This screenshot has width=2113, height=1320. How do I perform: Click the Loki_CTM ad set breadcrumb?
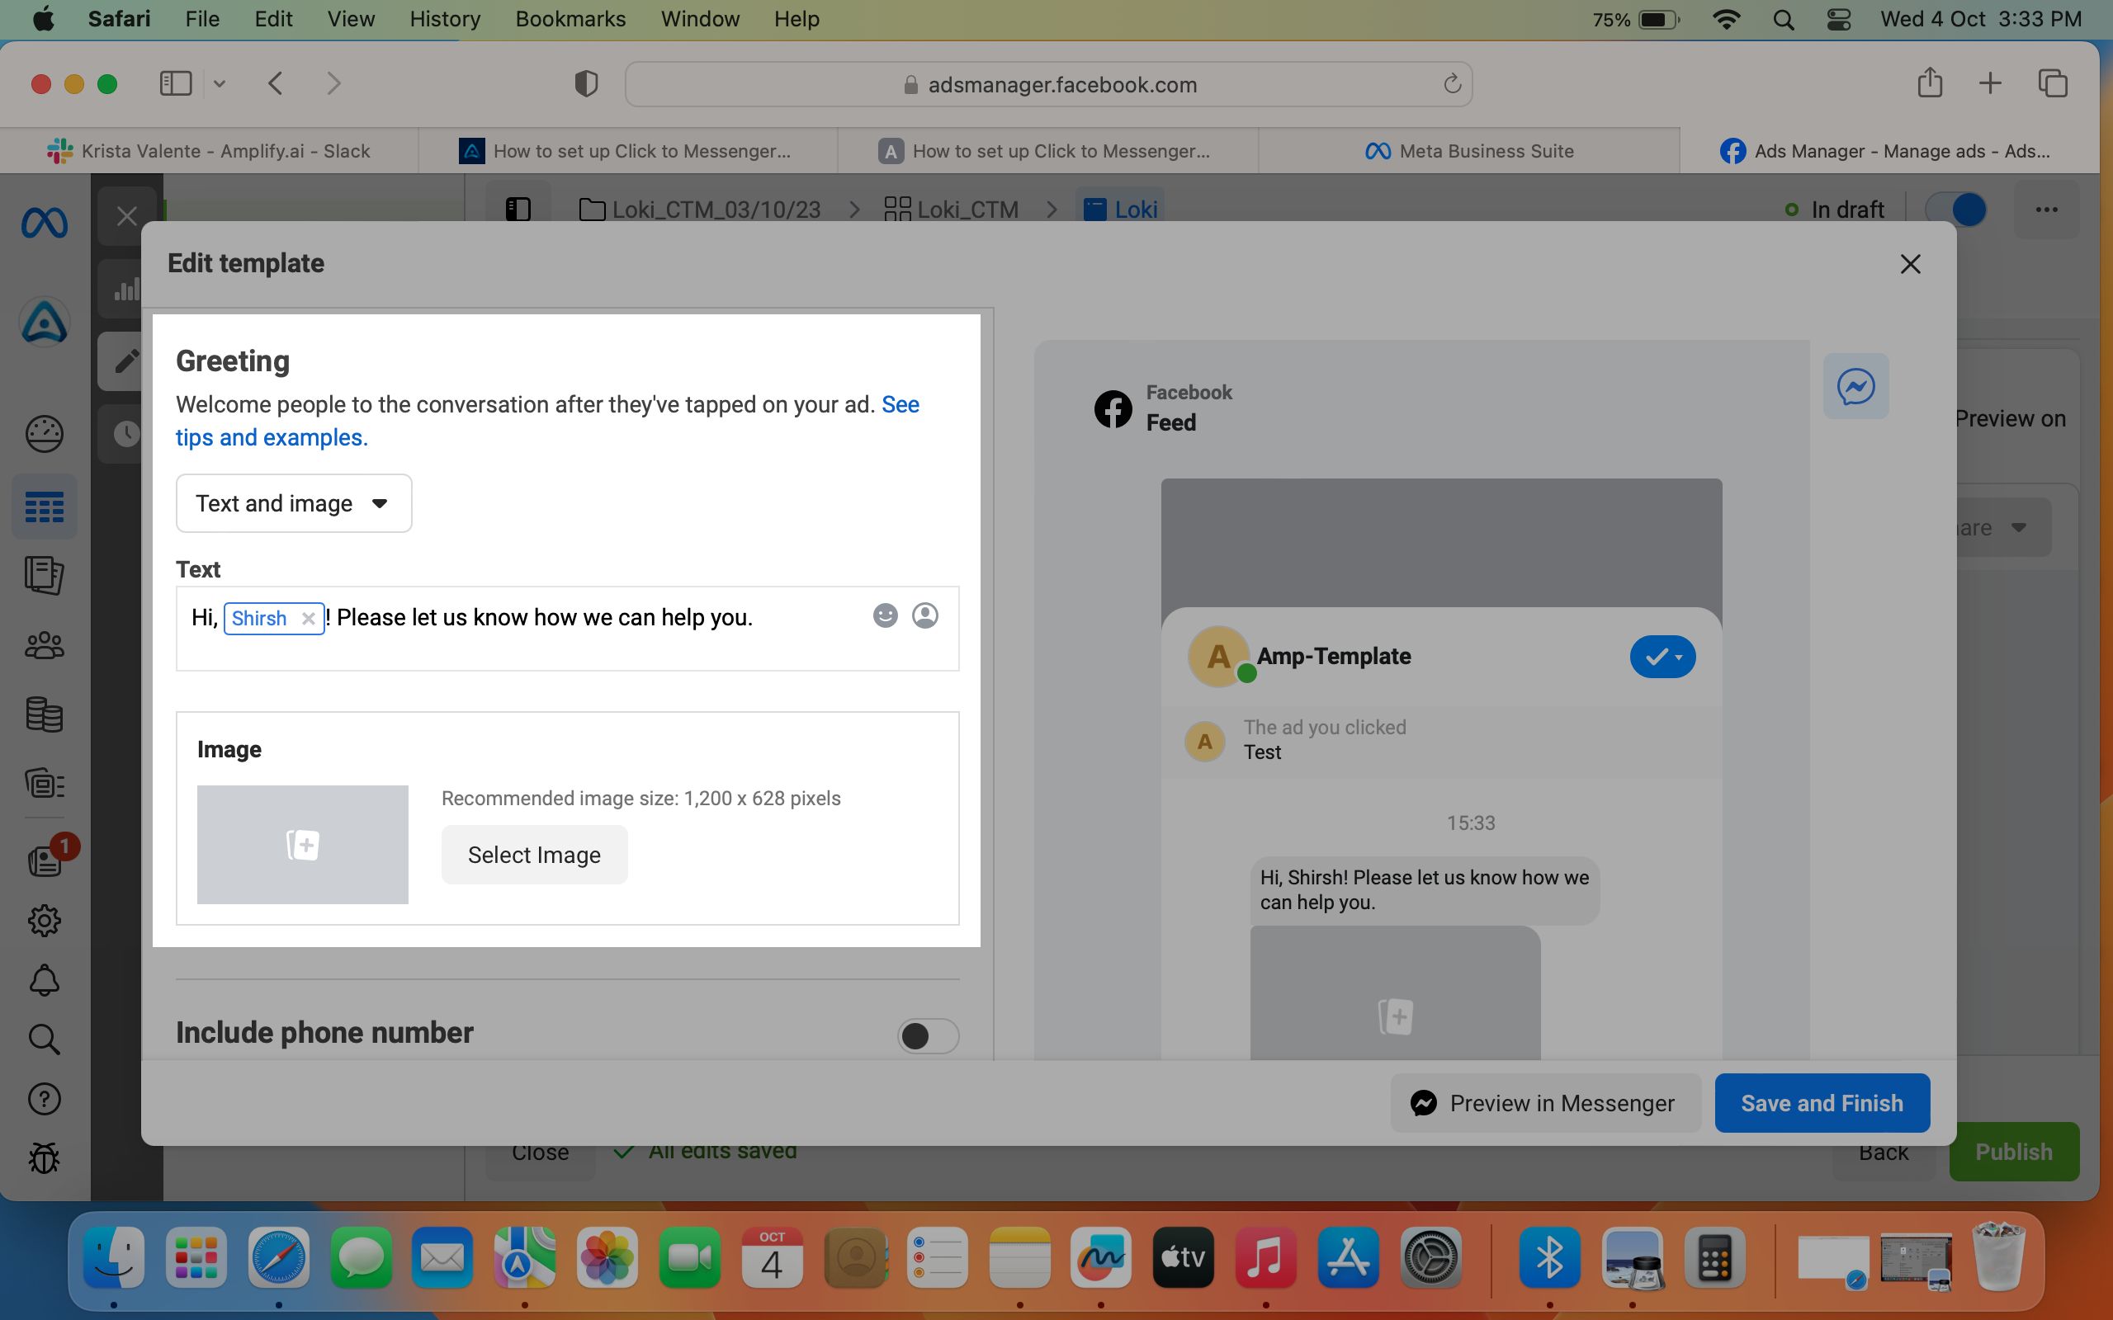pyautogui.click(x=951, y=210)
